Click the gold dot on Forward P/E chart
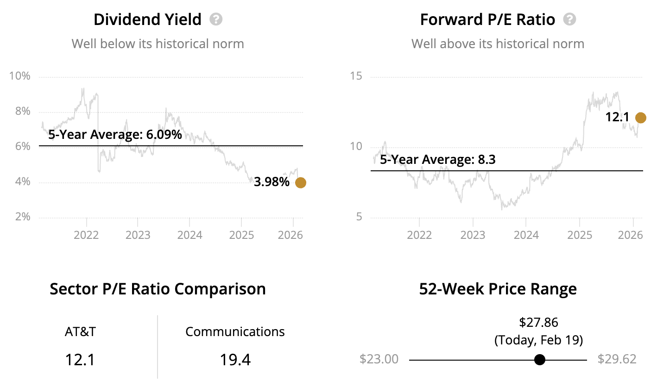657x387 pixels. pos(640,118)
